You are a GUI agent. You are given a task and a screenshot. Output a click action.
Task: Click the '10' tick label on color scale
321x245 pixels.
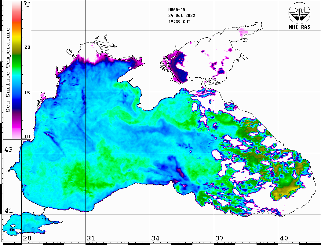(x=27, y=136)
